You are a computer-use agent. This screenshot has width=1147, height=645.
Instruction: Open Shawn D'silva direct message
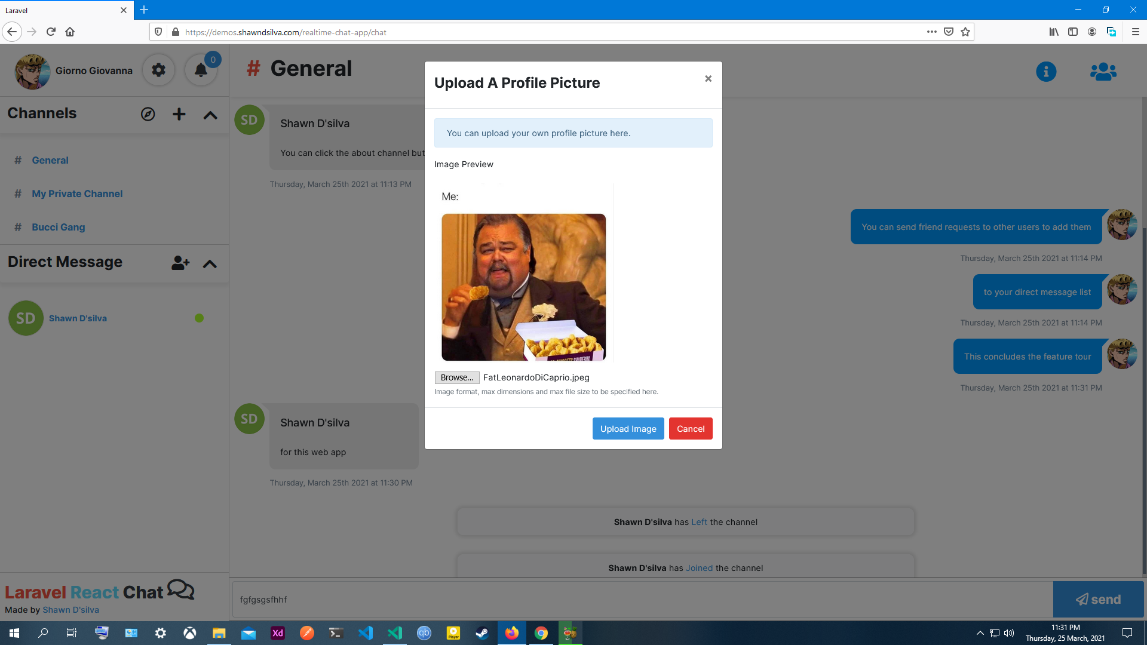(78, 318)
